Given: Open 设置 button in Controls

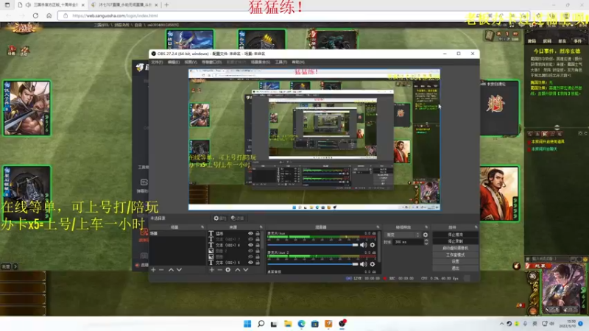Looking at the screenshot, I should coord(455,262).
